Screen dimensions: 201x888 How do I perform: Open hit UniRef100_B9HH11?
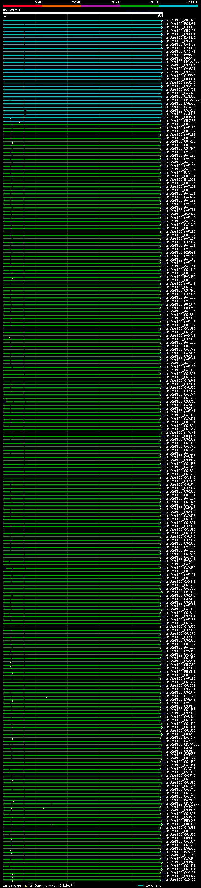click(x=180, y=34)
